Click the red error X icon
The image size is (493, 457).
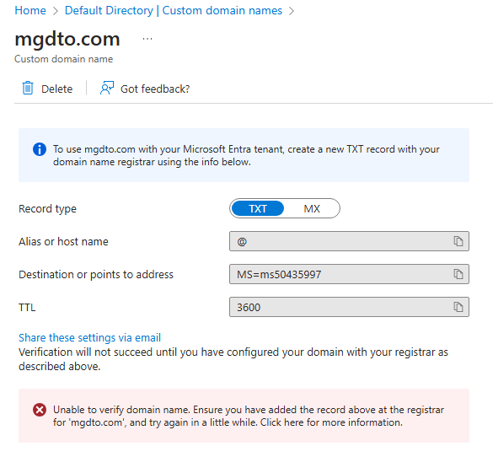pos(40,410)
